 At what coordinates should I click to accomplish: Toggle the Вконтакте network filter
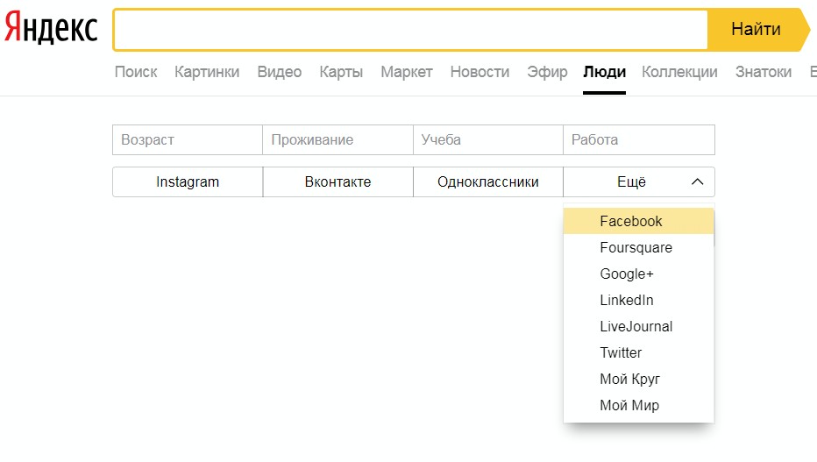[338, 181]
